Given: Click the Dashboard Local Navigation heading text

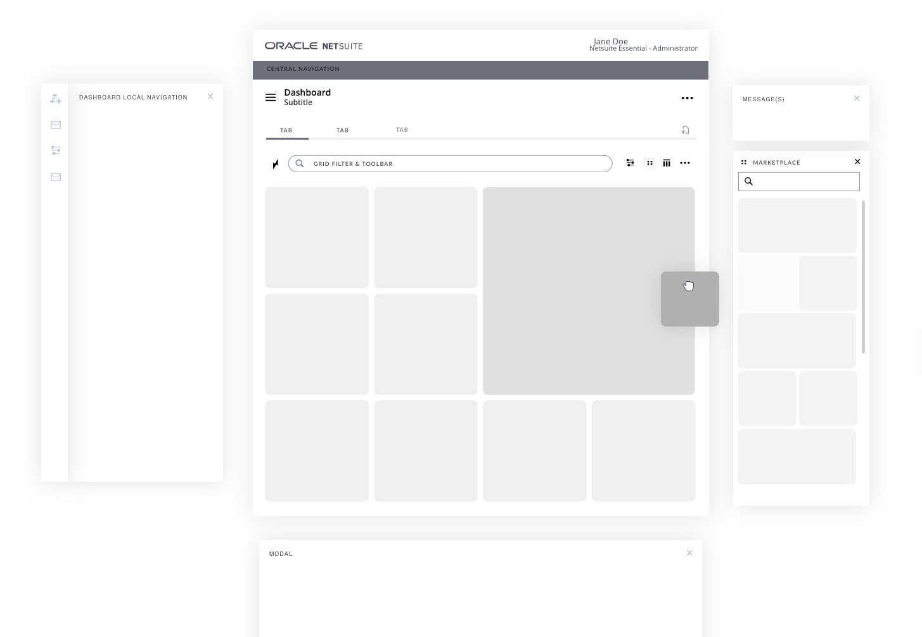Looking at the screenshot, I should [133, 98].
